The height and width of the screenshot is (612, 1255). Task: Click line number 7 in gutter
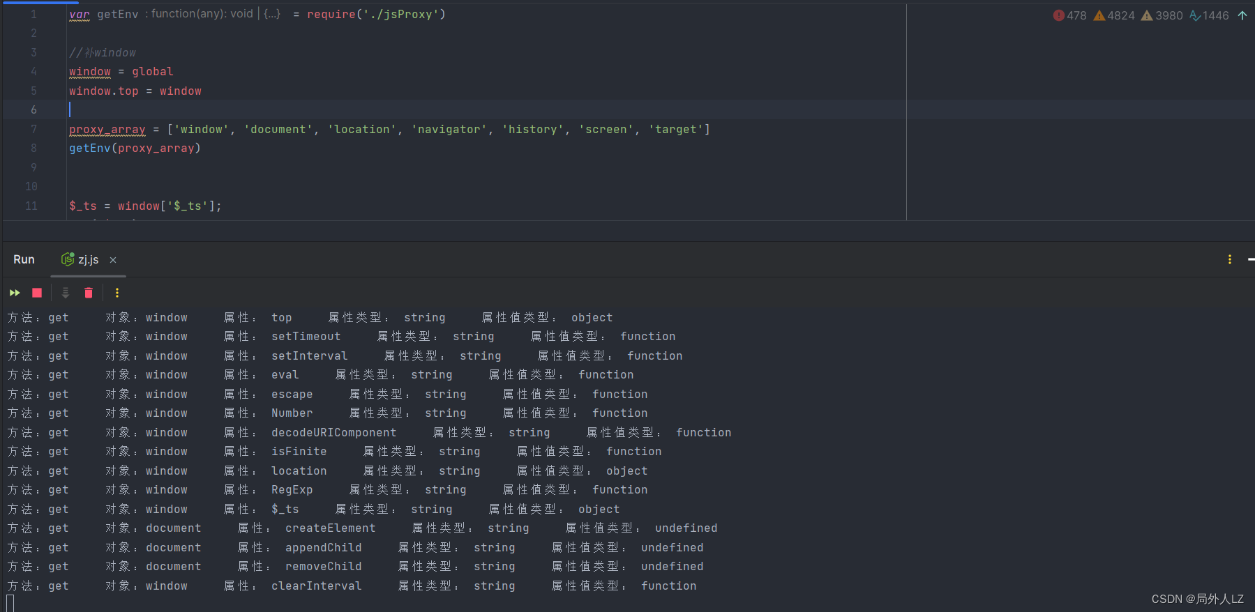(x=33, y=130)
